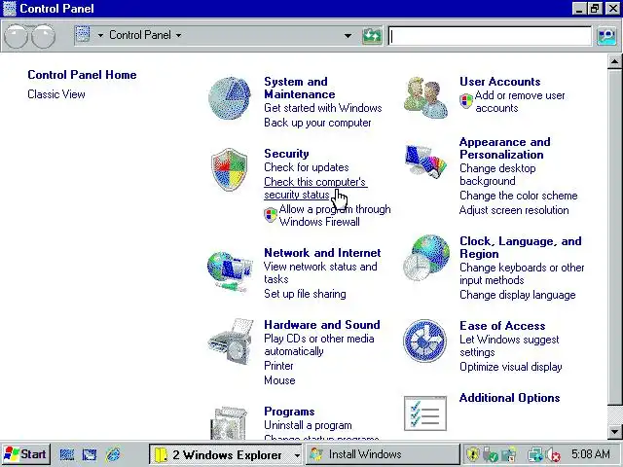This screenshot has height=467, width=623.
Task: Click the Printer link
Action: coord(278,366)
